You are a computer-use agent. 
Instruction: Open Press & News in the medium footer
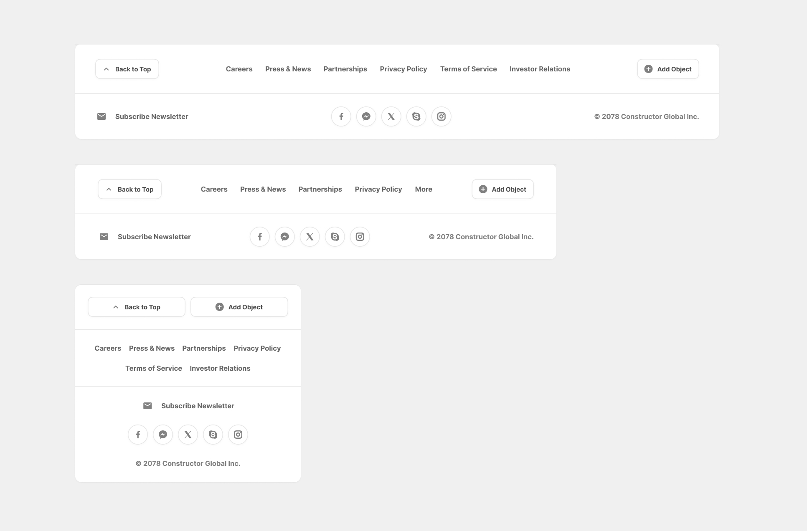click(263, 189)
